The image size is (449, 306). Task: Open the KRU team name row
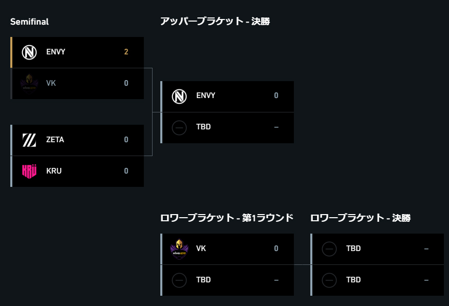click(77, 171)
